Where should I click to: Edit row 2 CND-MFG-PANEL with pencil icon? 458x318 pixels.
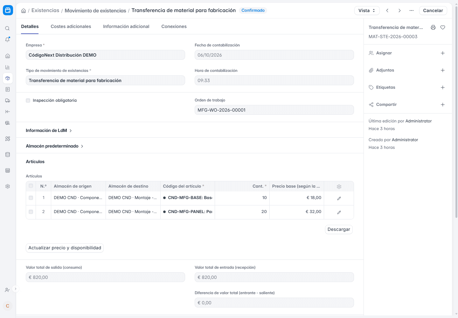339,212
